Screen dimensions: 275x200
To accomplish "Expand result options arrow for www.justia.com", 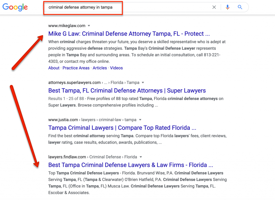I will (140, 120).
